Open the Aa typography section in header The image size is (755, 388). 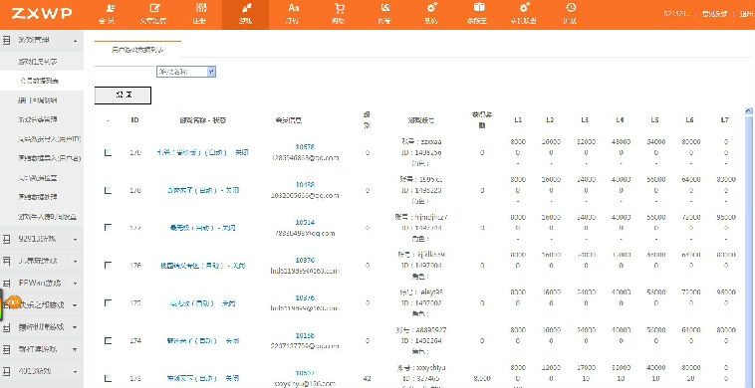coord(293,14)
